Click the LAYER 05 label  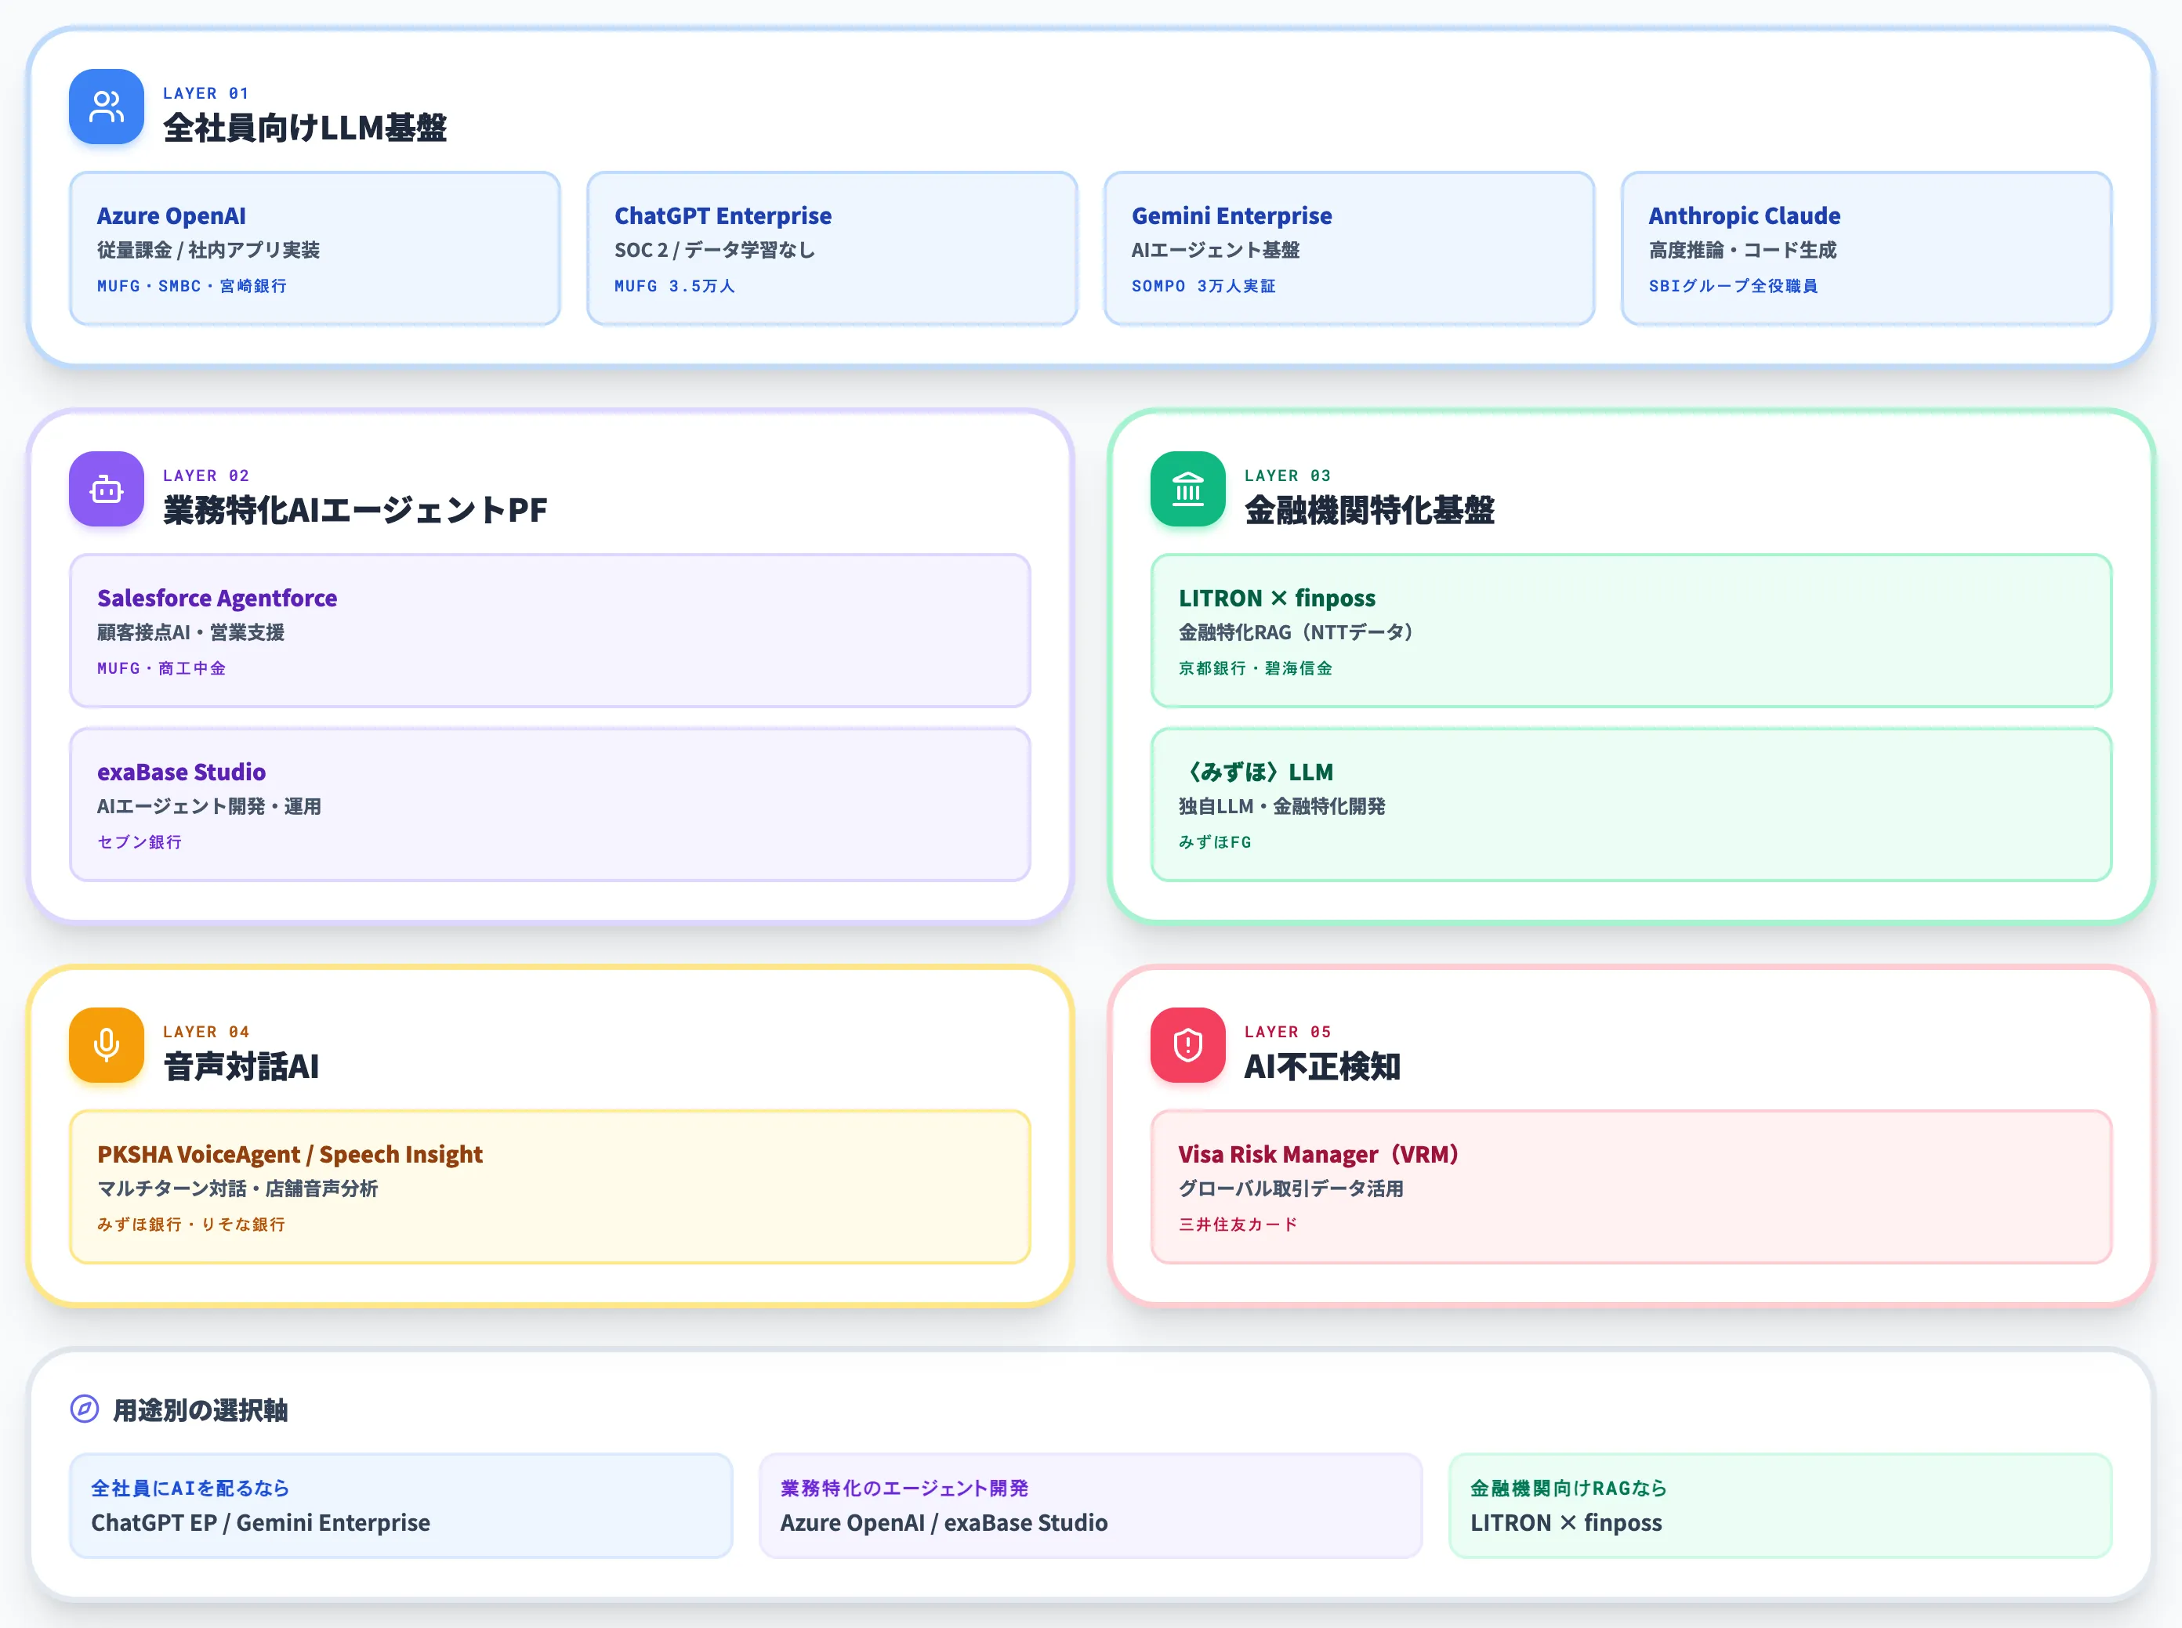coord(1288,1032)
